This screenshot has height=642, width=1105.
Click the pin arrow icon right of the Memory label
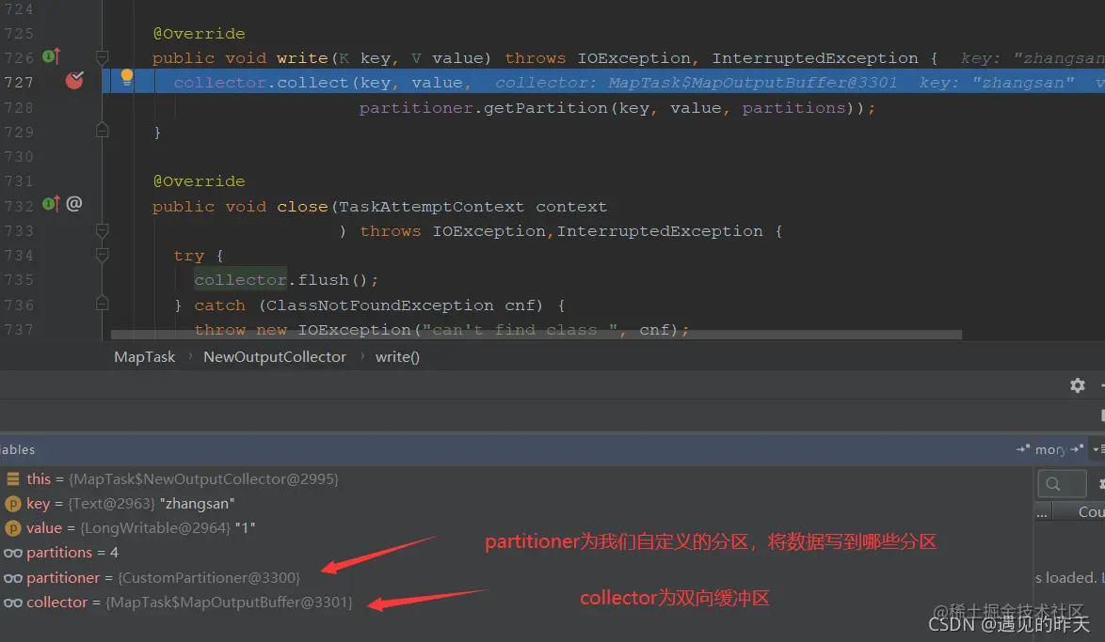pyautogui.click(x=1077, y=449)
